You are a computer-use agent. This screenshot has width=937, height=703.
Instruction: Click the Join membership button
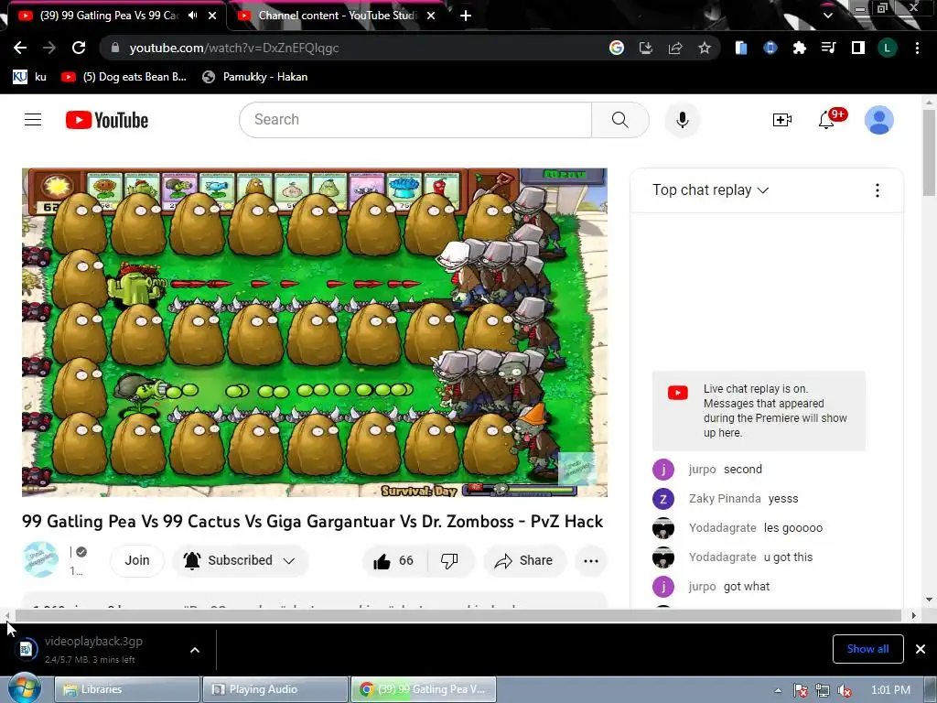point(137,560)
